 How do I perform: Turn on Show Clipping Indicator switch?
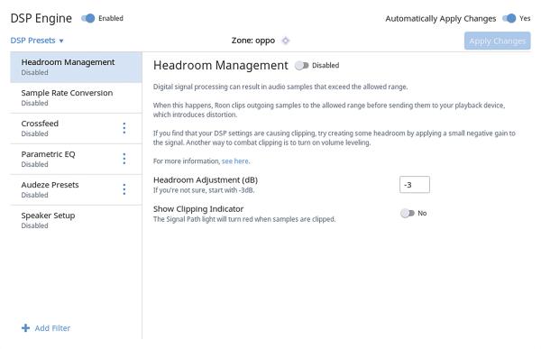pos(408,214)
